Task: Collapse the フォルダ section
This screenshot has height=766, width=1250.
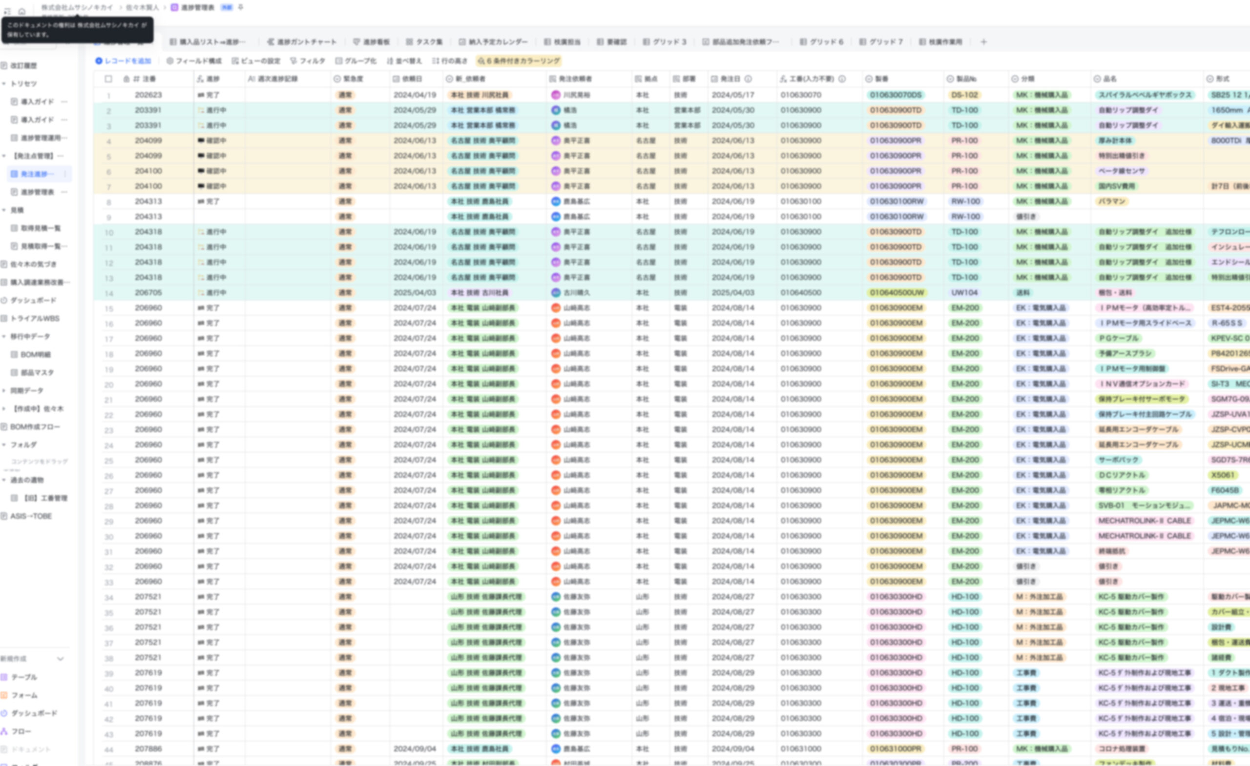Action: (4, 445)
